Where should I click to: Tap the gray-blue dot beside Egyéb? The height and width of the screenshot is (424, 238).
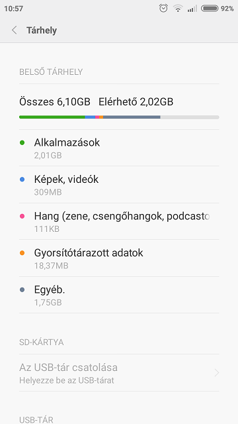(x=22, y=290)
